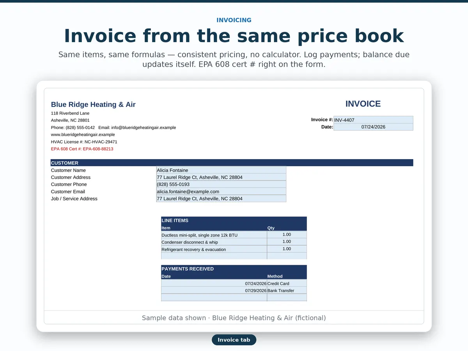Click the Qty cell for Condenser disconnect

[287, 242]
